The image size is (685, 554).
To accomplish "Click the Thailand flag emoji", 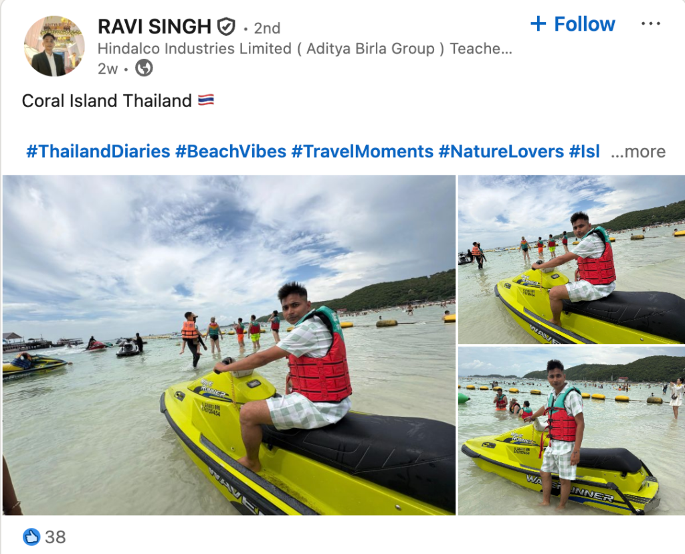I will (x=206, y=100).
